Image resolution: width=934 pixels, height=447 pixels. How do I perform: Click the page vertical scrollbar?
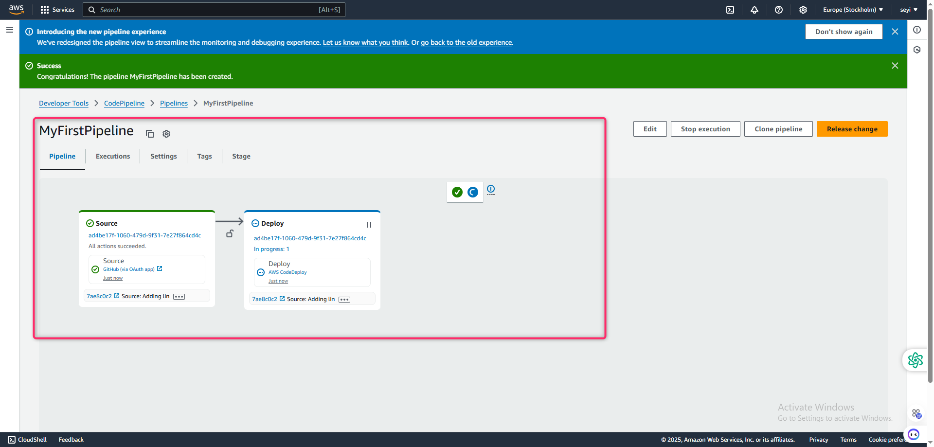coord(930,195)
